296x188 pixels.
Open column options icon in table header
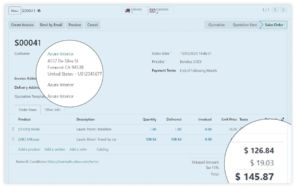point(282,119)
